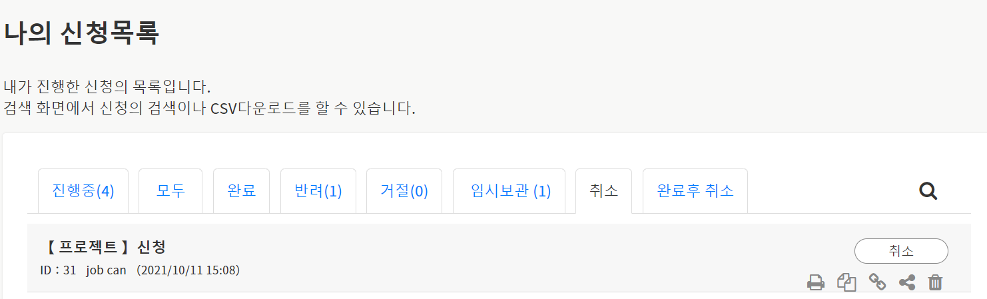Print the project request
This screenshot has width=987, height=299.
pos(816,282)
